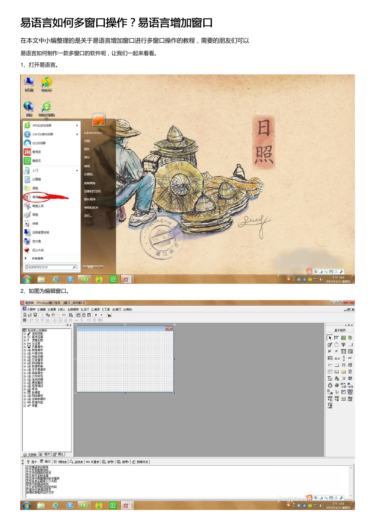Switch to the 变量表 tab

point(92,462)
